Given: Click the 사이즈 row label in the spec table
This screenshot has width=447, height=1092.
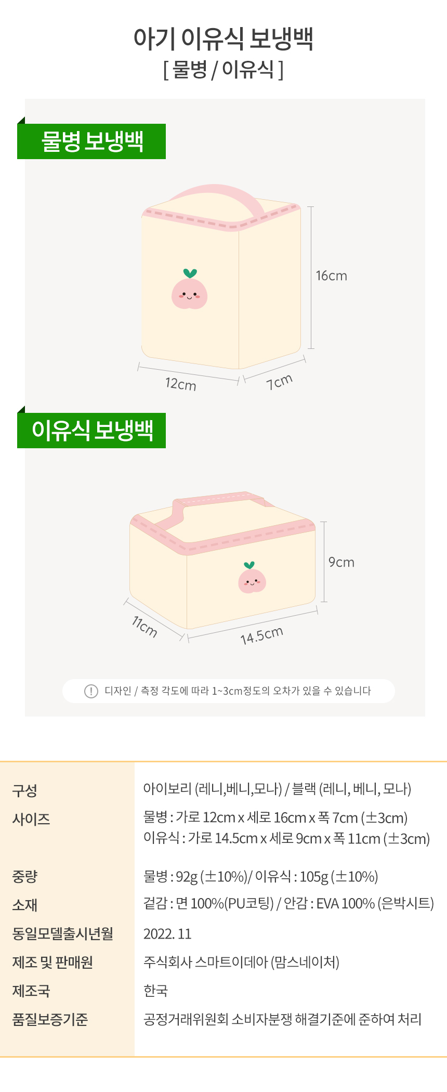Looking at the screenshot, I should click(x=31, y=820).
